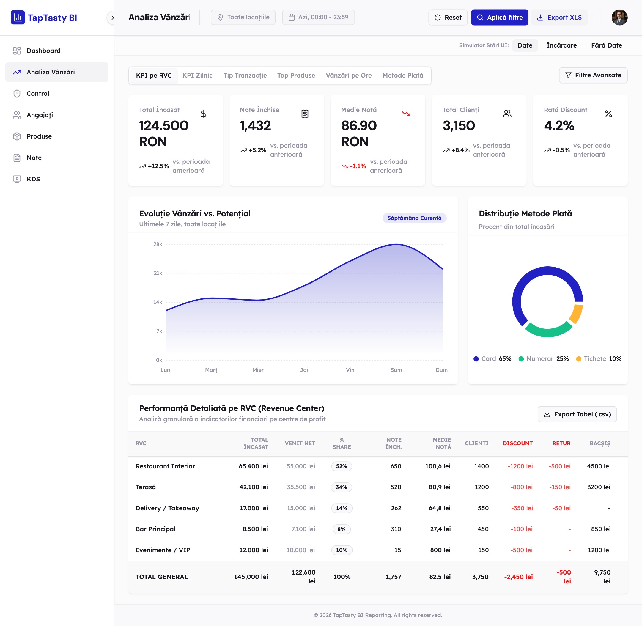Click the Dashboard grid icon
Viewport: 642px width, 626px height.
click(17, 51)
